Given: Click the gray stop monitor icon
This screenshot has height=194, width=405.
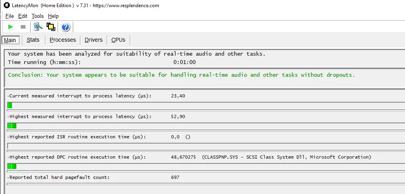Looking at the screenshot, I should (23, 27).
